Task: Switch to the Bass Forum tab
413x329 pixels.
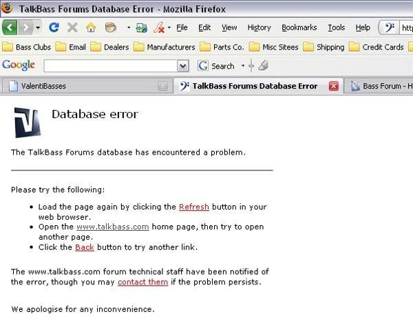Action: (379, 86)
